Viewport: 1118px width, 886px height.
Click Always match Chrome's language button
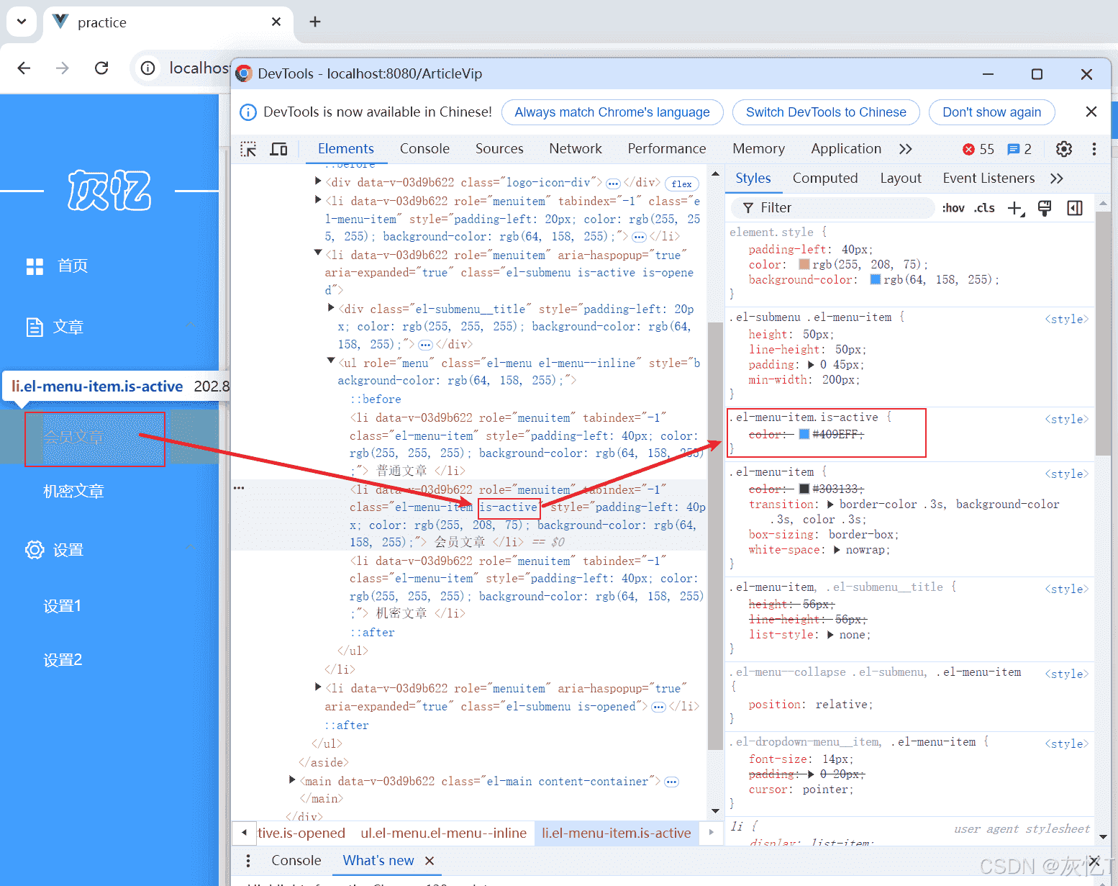pyautogui.click(x=612, y=112)
